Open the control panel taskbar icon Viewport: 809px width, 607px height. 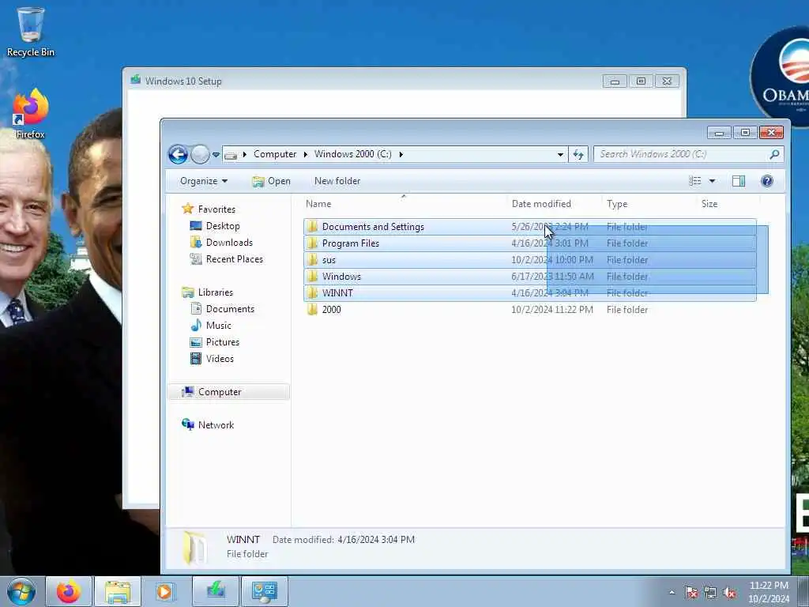click(x=265, y=591)
